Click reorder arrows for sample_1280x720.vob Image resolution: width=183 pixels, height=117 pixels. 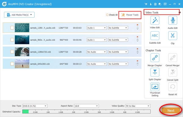click(x=138, y=52)
